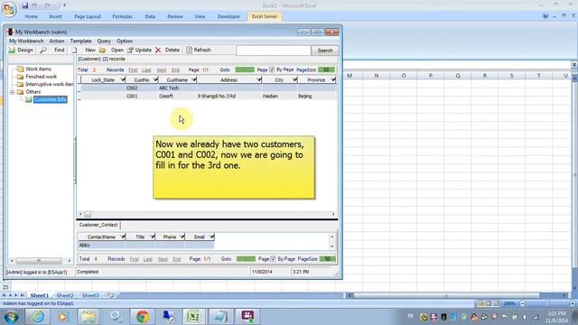Click the Undo icon in Quick Access
Screen dimensions: 578x325
[x=35, y=5]
